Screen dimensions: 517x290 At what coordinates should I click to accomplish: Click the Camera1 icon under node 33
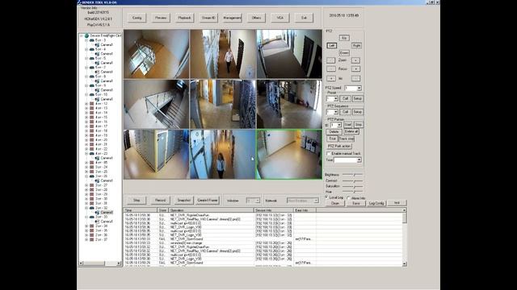tap(97, 222)
